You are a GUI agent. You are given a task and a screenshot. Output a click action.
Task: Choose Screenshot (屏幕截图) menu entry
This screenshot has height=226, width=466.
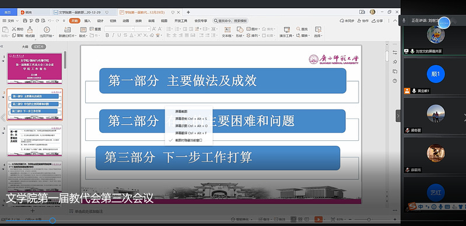tap(181, 111)
